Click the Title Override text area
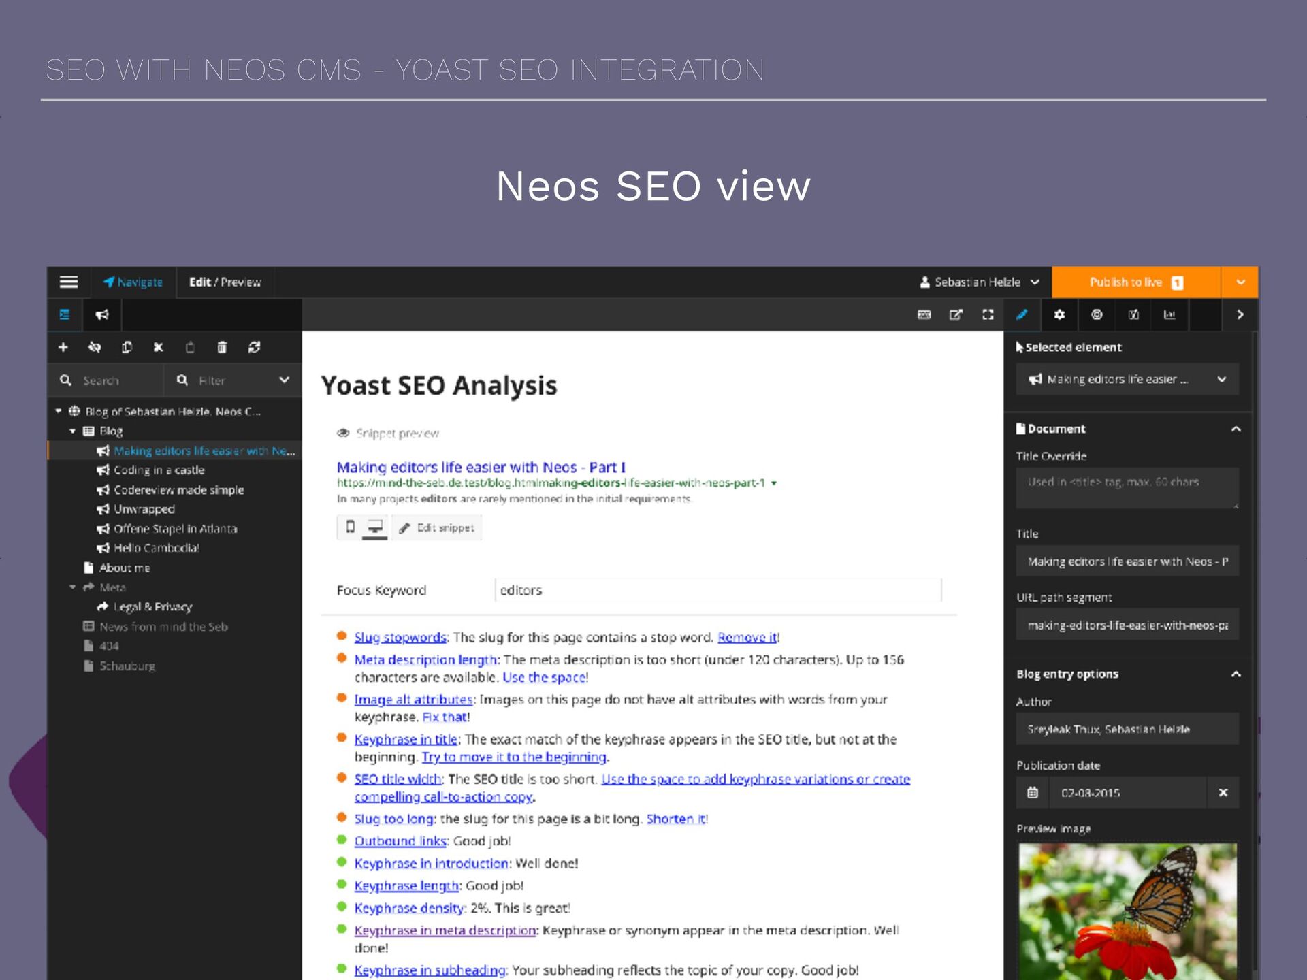 [1127, 488]
